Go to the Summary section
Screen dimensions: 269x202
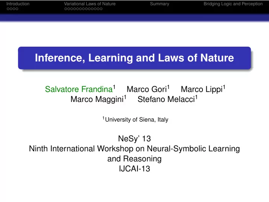(x=160, y=4)
